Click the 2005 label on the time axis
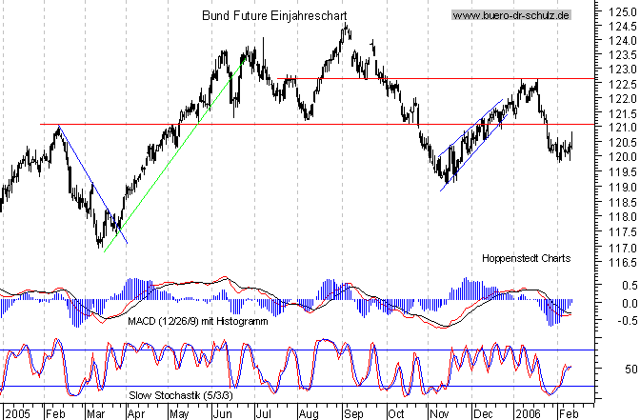Viewport: 640px width, 420px height. click(18, 411)
